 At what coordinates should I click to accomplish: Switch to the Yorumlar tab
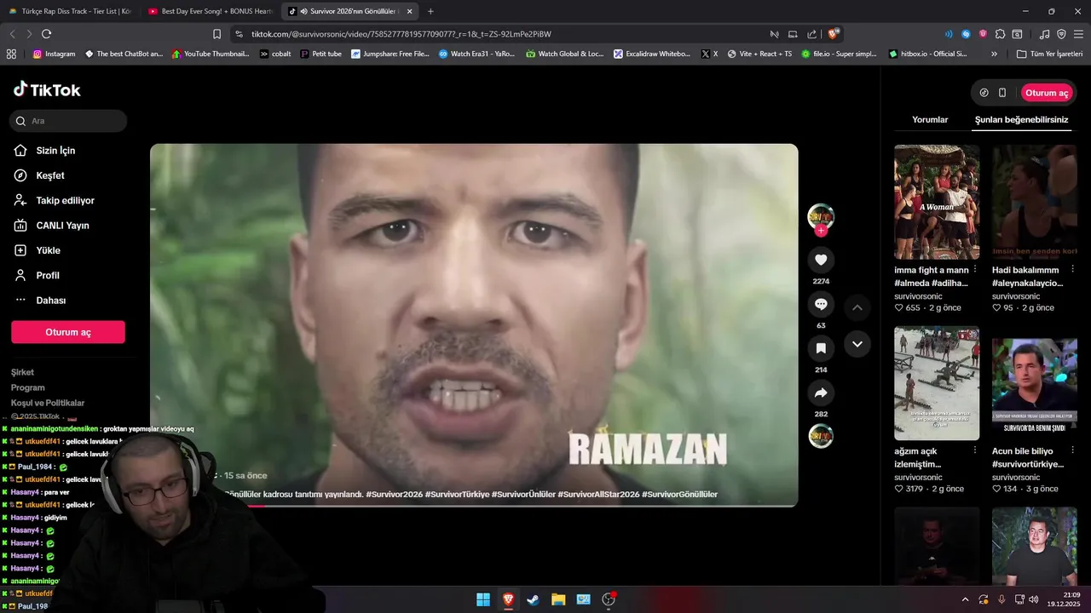click(930, 120)
